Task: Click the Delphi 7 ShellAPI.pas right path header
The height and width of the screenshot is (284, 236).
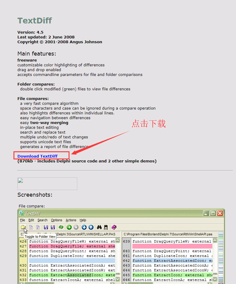Action: pos(170,234)
